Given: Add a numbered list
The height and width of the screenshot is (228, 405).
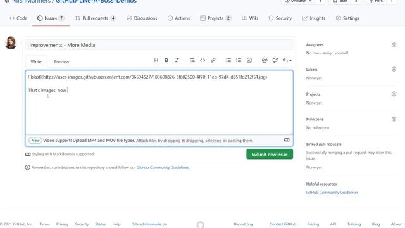Looking at the screenshot, I should click(239, 60).
